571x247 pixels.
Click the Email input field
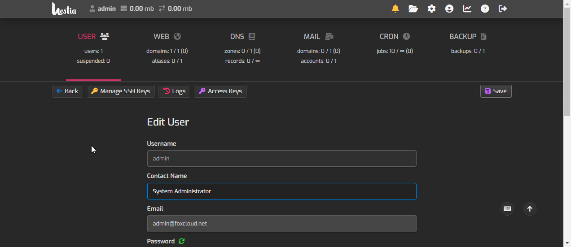coord(281,224)
